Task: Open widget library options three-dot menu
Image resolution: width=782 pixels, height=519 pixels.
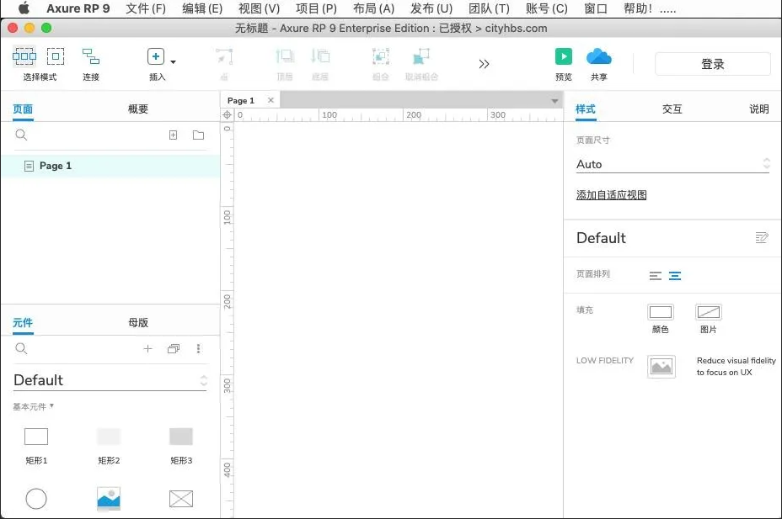Action: pos(199,349)
